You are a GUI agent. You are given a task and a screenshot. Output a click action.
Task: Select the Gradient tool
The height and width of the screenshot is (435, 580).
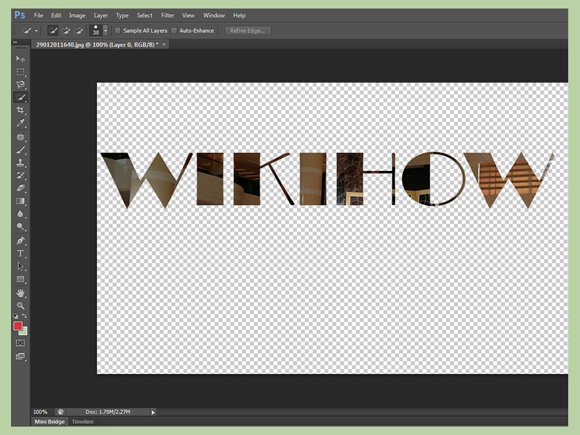[20, 201]
